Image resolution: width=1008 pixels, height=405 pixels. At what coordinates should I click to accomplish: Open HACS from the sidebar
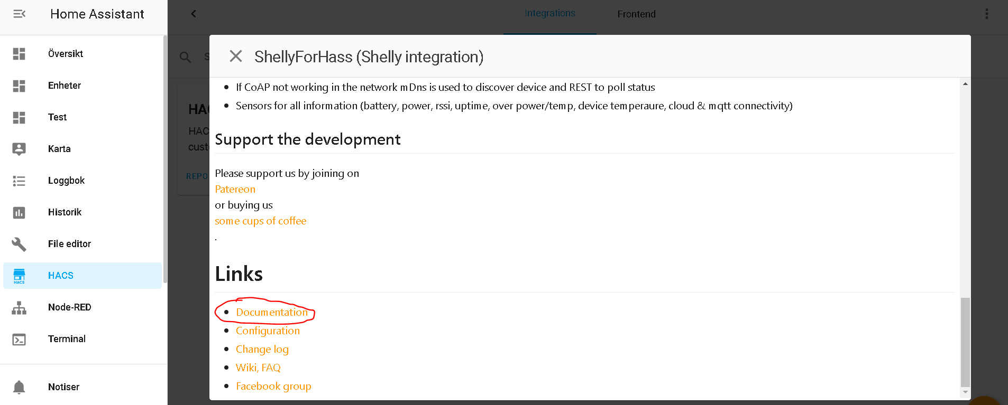click(x=60, y=275)
